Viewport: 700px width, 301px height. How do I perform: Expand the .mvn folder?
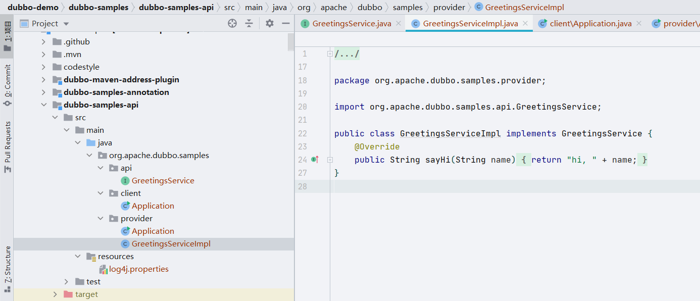[44, 54]
